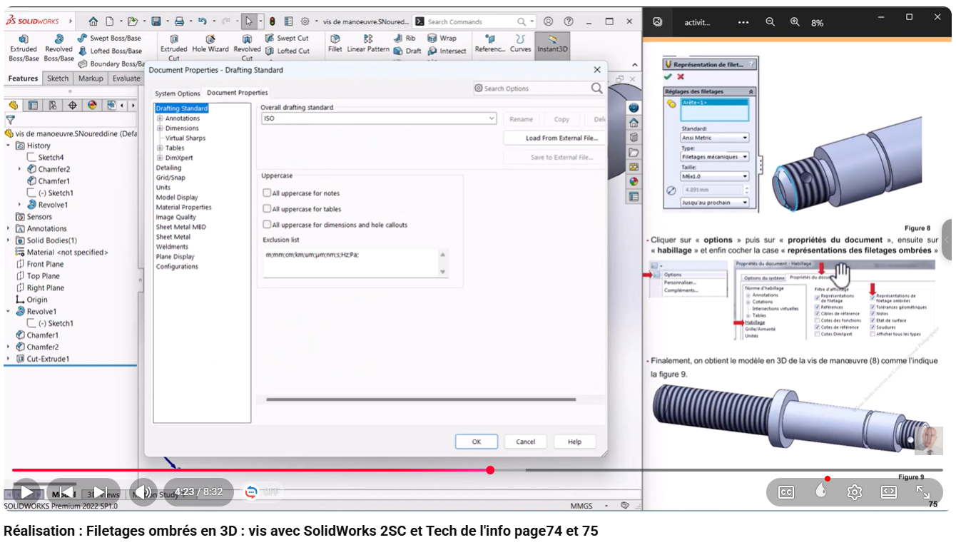This screenshot has width=956, height=545.
Task: Click the Exclusion list scroll up arrow
Action: [443, 255]
